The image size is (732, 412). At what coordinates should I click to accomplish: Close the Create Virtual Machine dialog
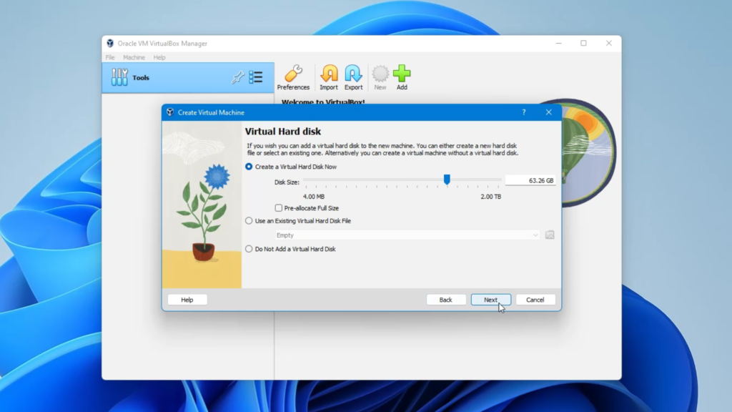click(x=548, y=112)
